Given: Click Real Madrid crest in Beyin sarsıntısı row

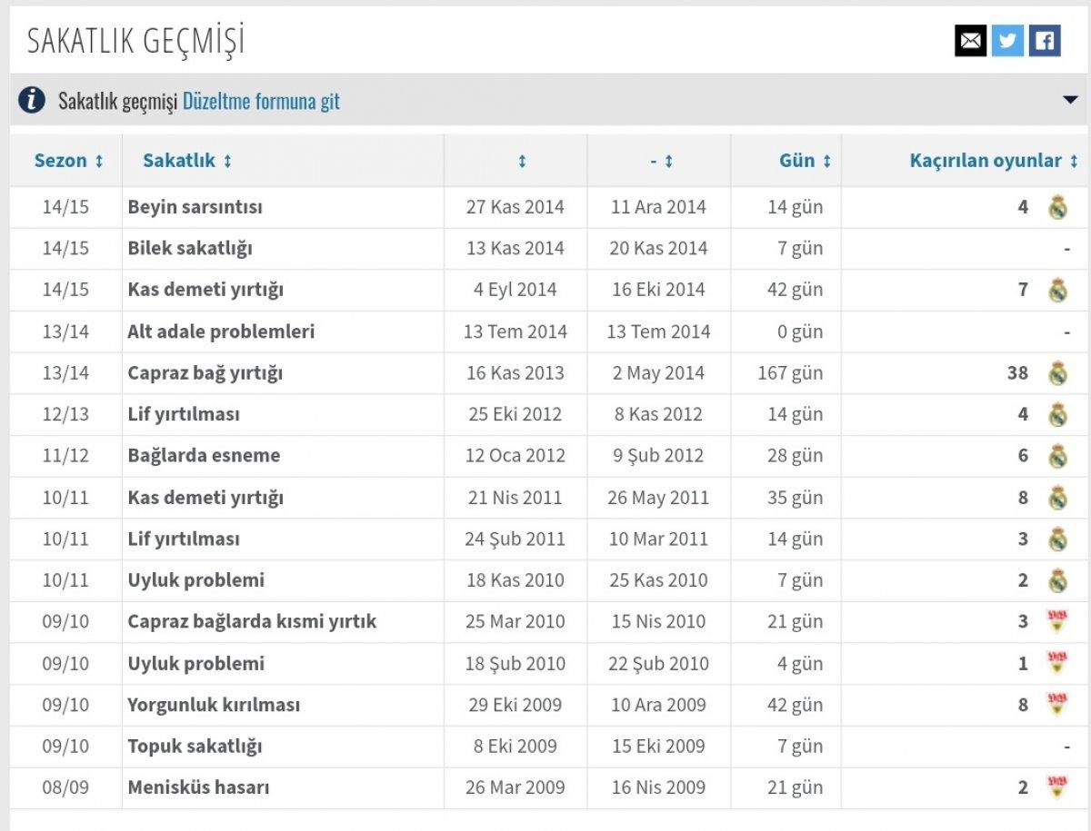Looking at the screenshot, I should [1057, 207].
